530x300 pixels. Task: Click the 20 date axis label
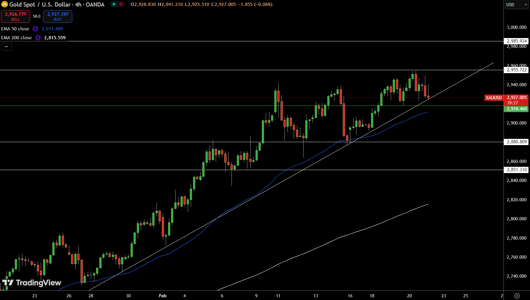pyautogui.click(x=409, y=296)
